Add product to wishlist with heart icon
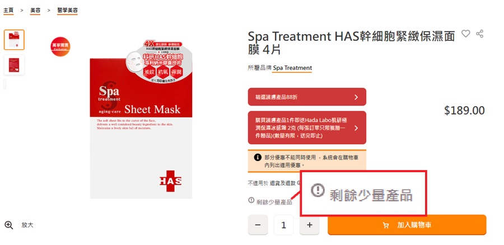This screenshot has height=245, width=504. (x=465, y=34)
